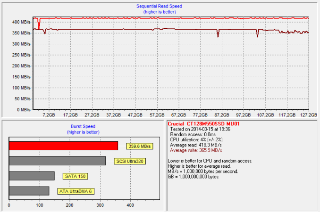Screen dimensions: 320x212
Task: Click the gray ATA UltraDMA 6 bar
Action: (29, 191)
